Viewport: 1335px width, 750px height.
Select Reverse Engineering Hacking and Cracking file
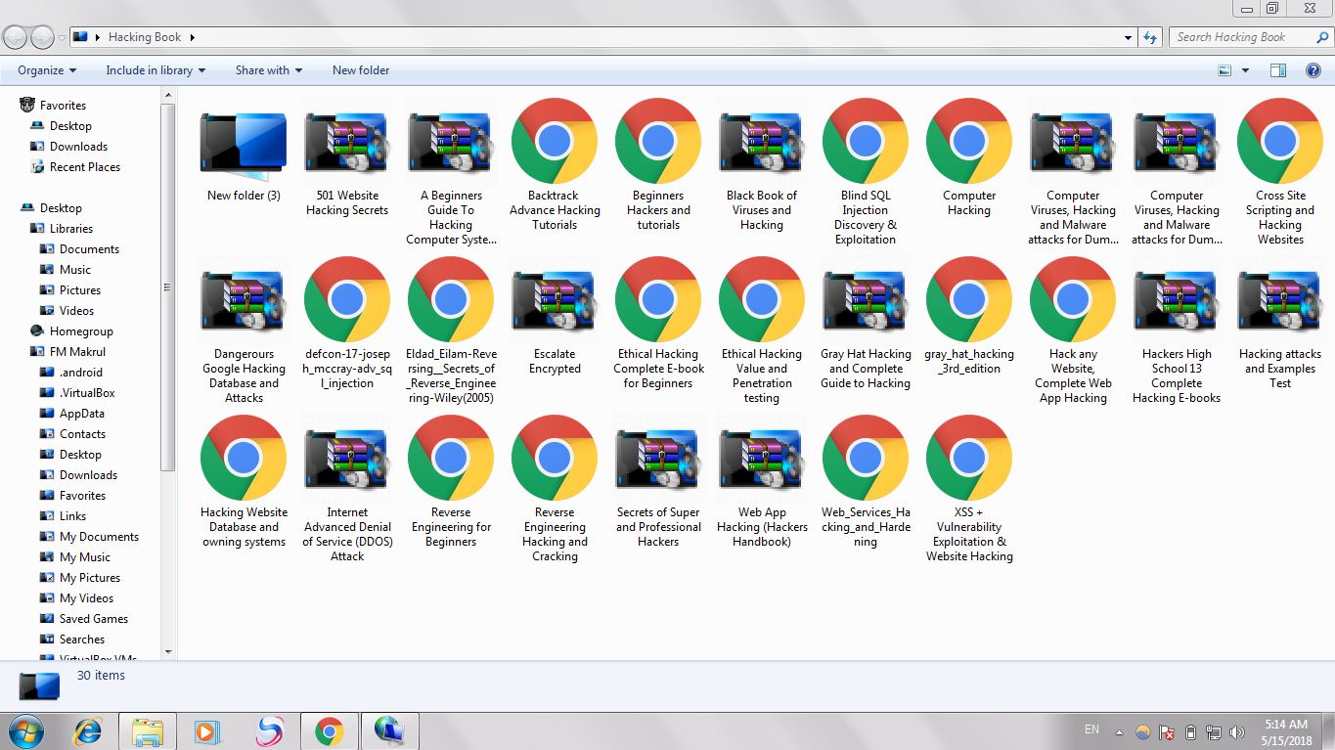click(x=555, y=489)
